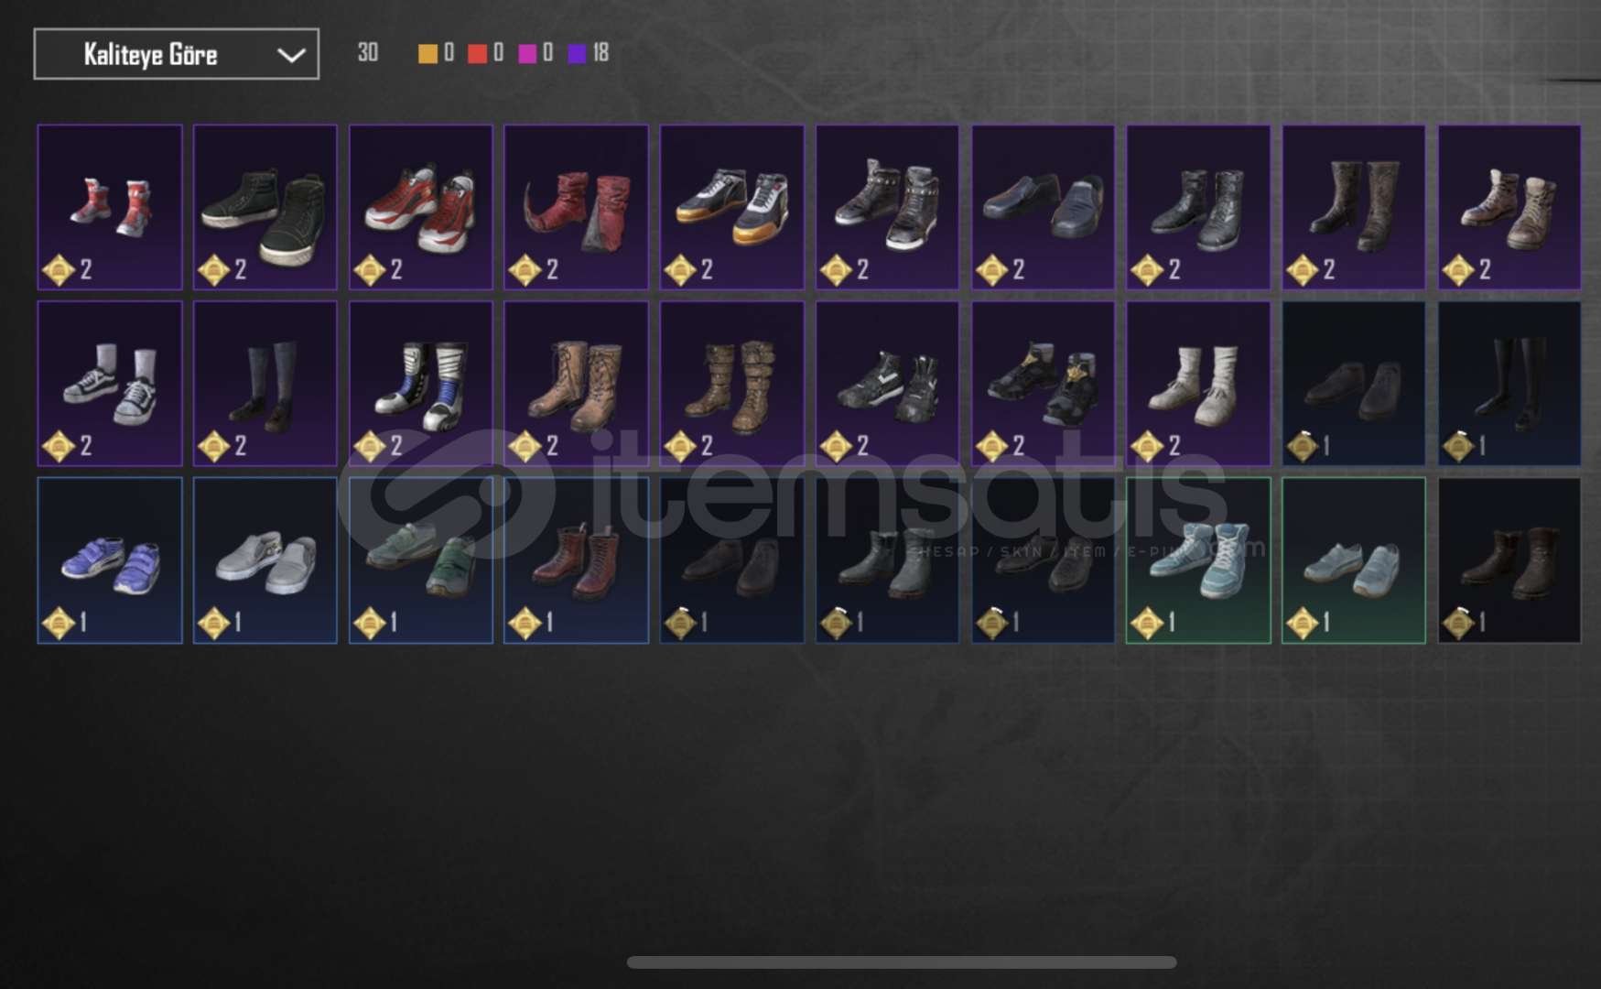
Task: Select the blue-striped motocross boots
Action: 421,384
